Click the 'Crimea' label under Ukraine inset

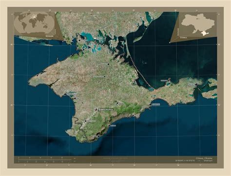(183, 37)
